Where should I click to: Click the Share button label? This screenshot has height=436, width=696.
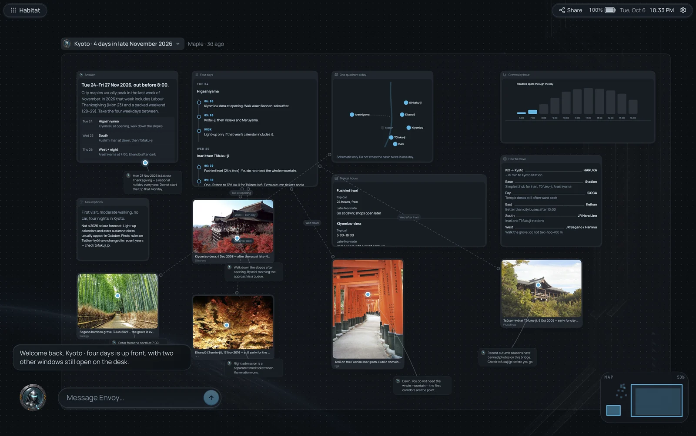pos(574,10)
